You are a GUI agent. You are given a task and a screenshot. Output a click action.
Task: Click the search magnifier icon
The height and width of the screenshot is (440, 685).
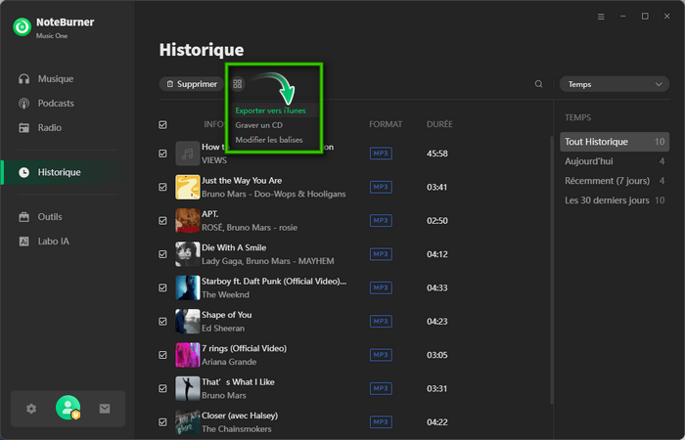(538, 84)
